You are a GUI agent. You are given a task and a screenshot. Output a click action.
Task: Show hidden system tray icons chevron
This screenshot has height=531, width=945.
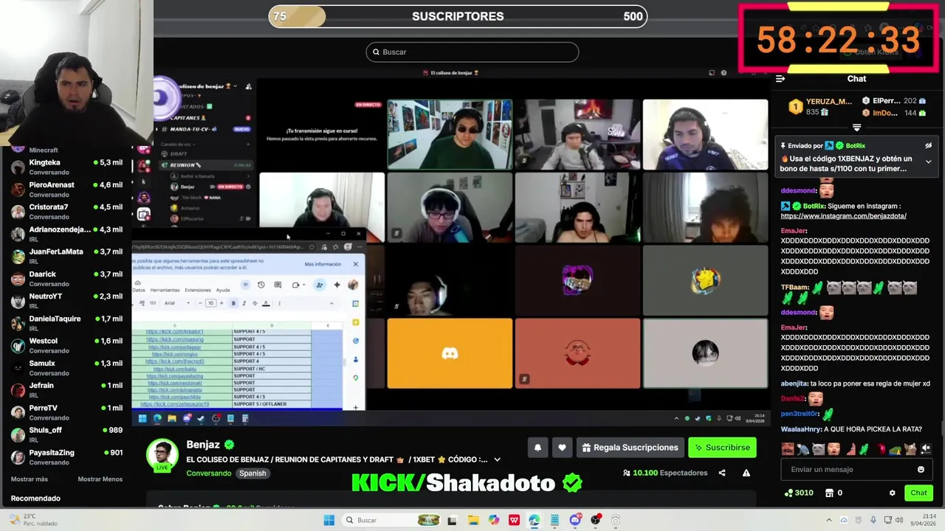coord(828,520)
